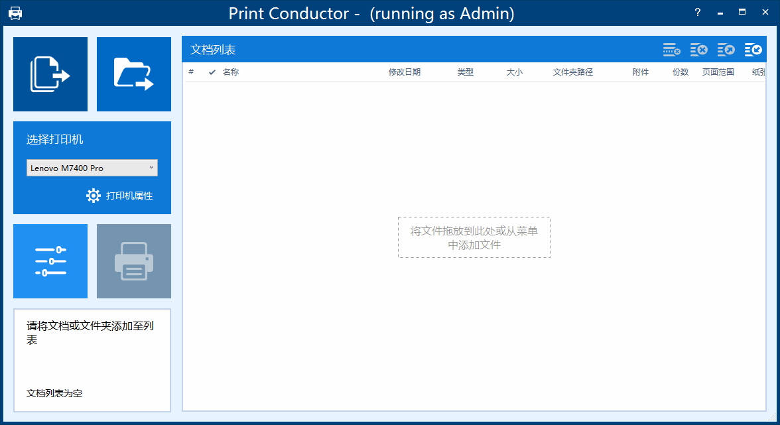The height and width of the screenshot is (425, 780).
Task: Click the 选择打印机 label
Action: pyautogui.click(x=54, y=140)
